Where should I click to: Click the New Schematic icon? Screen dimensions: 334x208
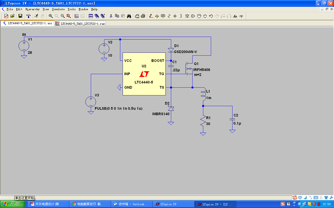point(6,16)
